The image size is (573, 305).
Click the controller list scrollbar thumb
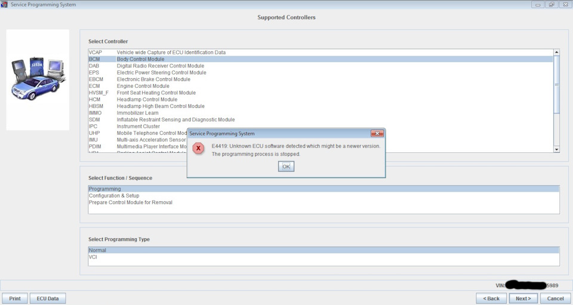[556, 84]
